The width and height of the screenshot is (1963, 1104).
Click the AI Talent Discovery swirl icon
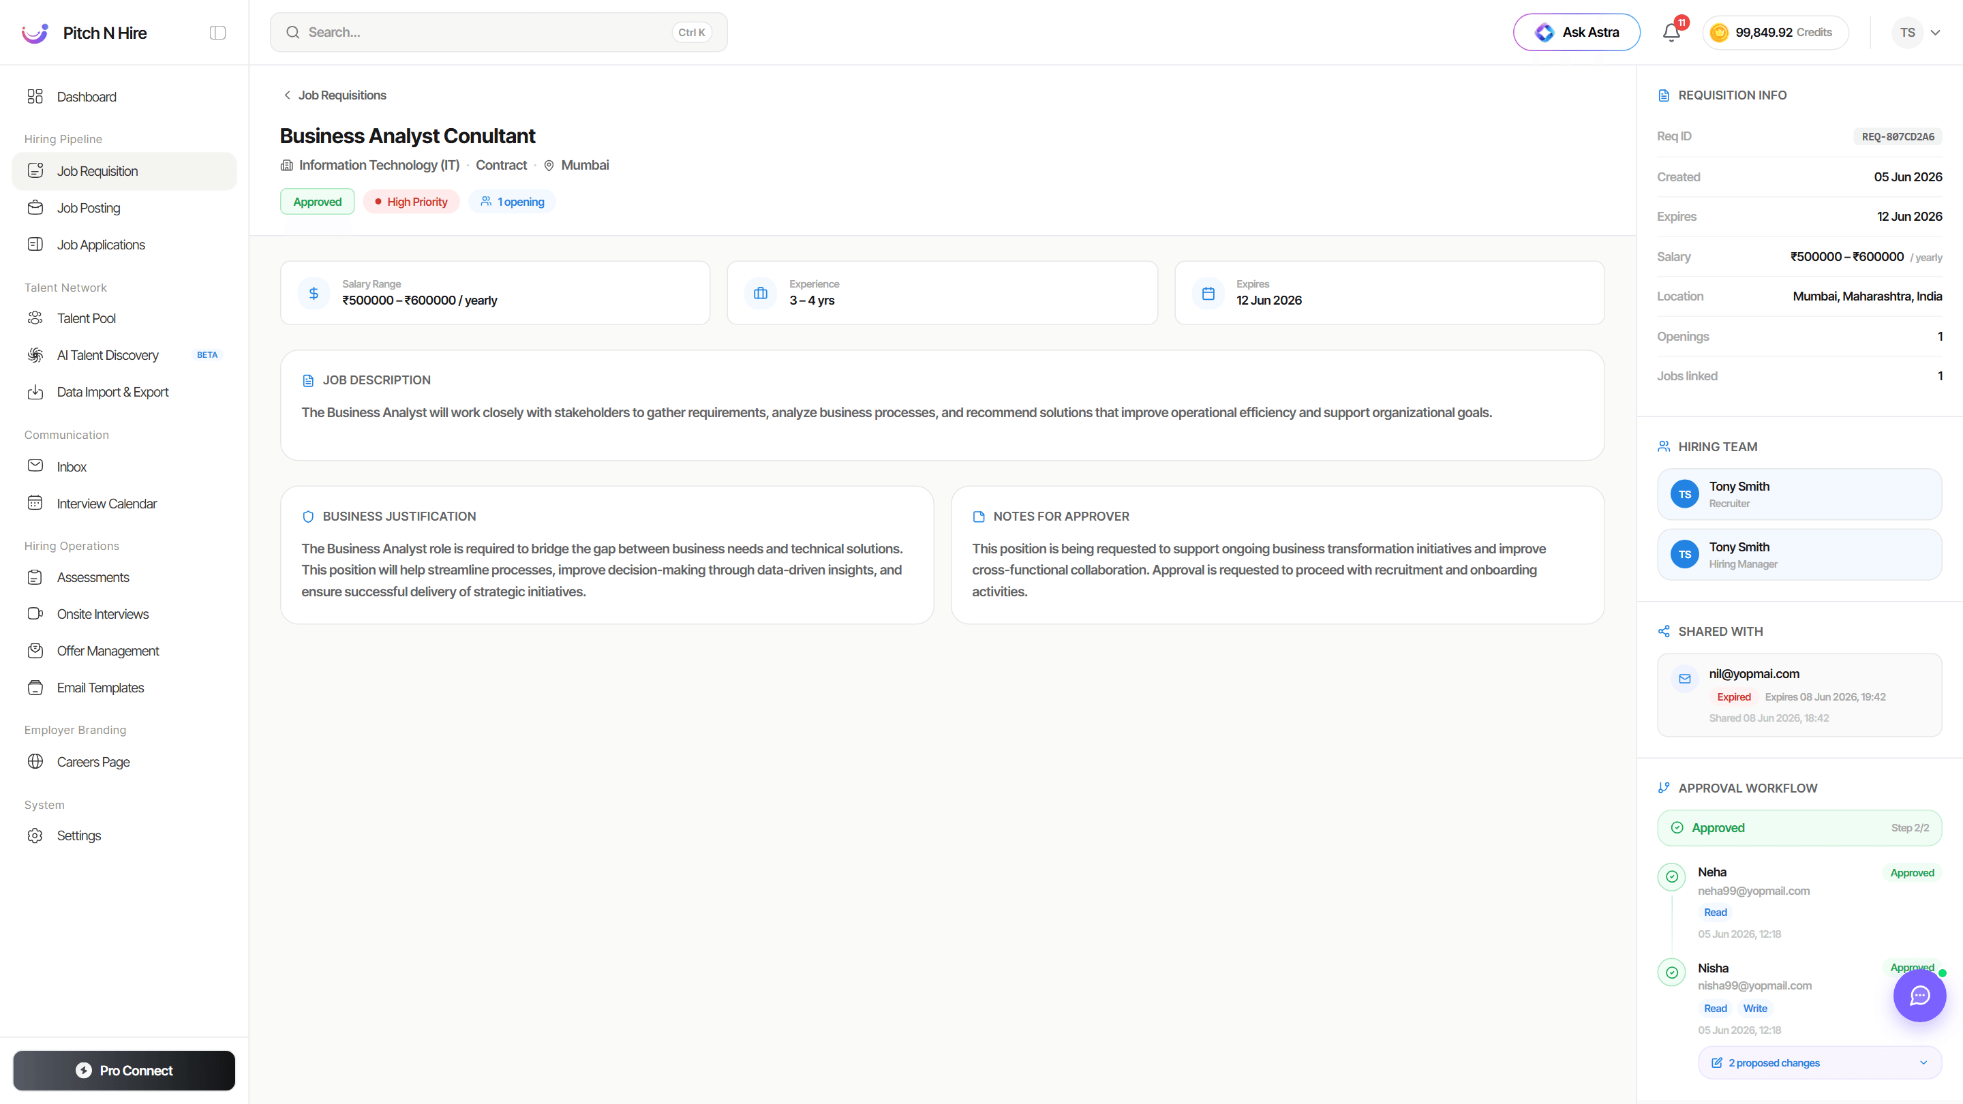coord(35,355)
